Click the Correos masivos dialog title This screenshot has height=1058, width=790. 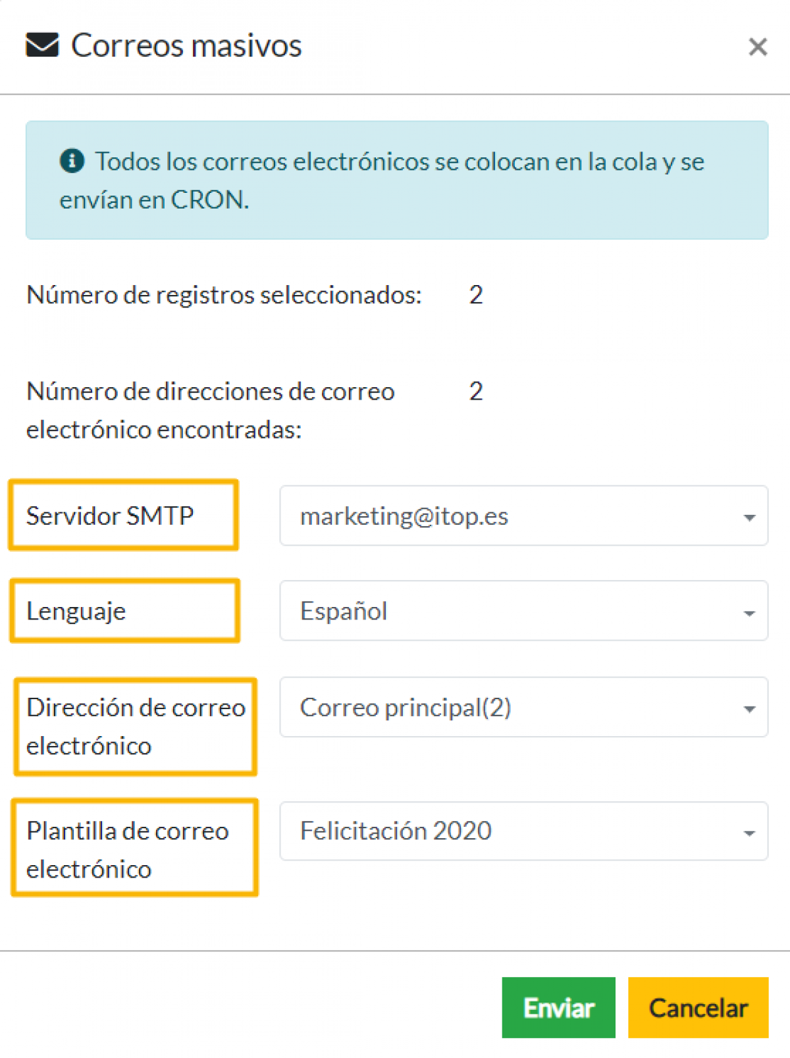(x=186, y=45)
